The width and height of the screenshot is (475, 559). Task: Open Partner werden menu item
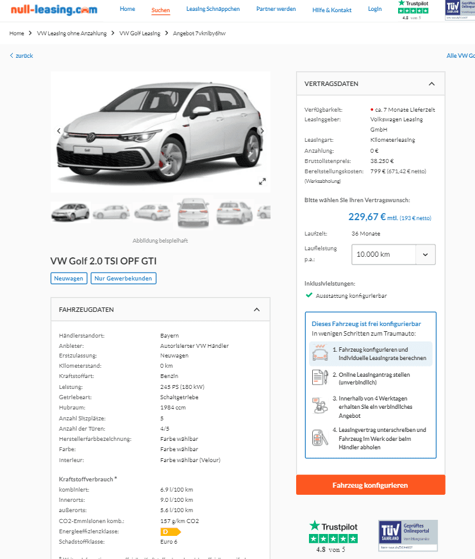pos(276,9)
